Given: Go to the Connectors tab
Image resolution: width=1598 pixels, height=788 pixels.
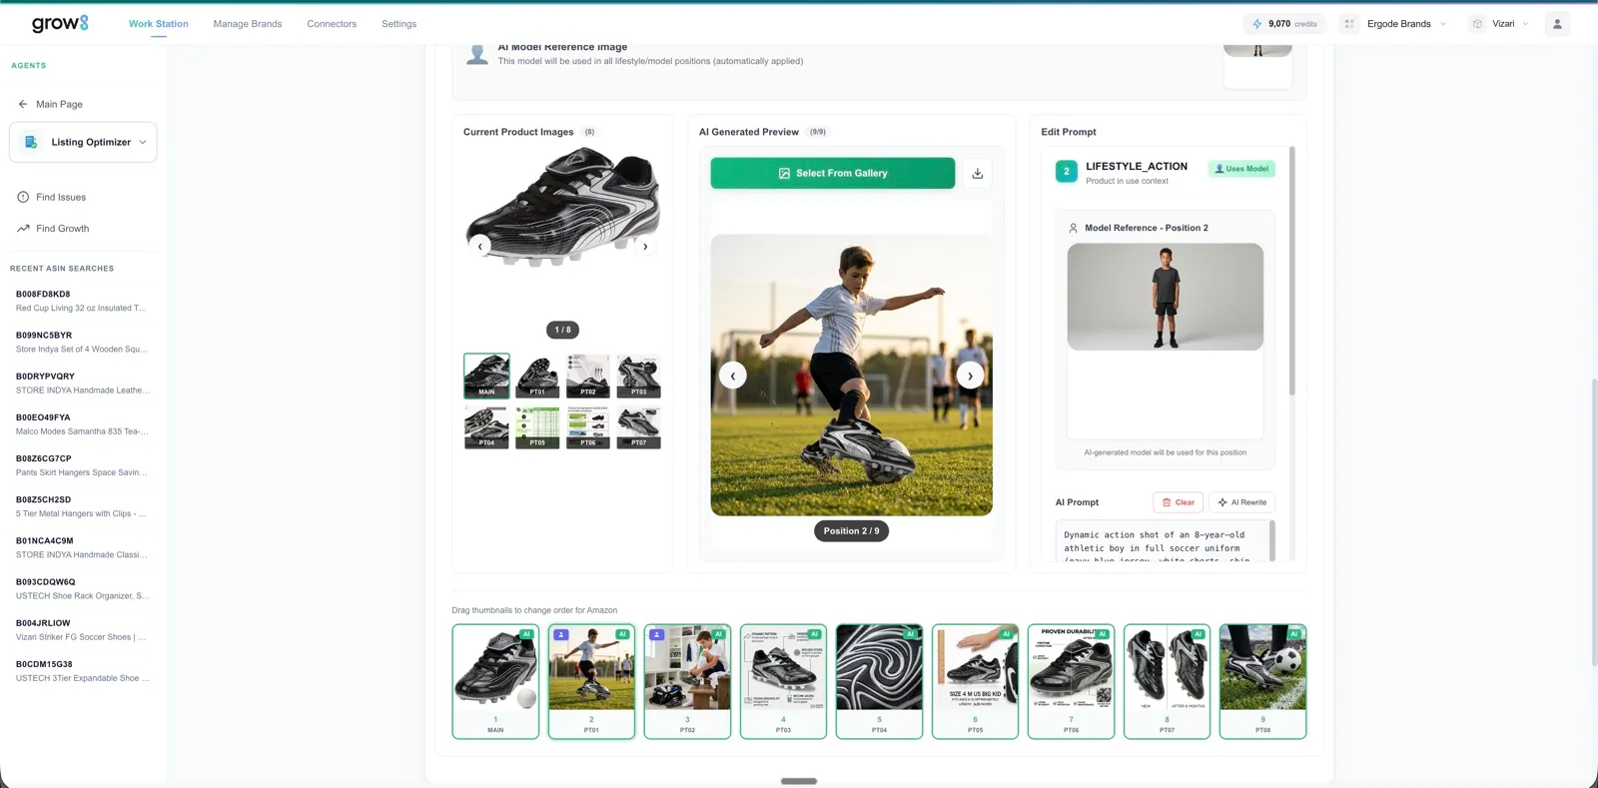Looking at the screenshot, I should tap(332, 24).
